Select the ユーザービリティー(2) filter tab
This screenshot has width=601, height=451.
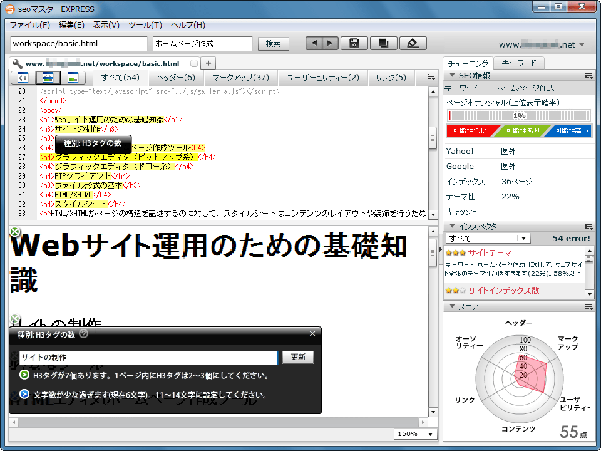(x=323, y=78)
